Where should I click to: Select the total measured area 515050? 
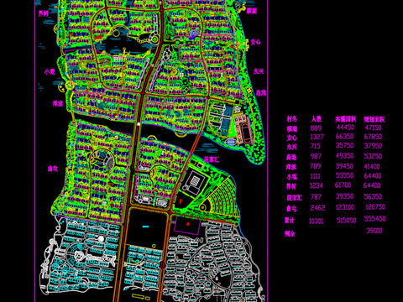click(x=347, y=220)
